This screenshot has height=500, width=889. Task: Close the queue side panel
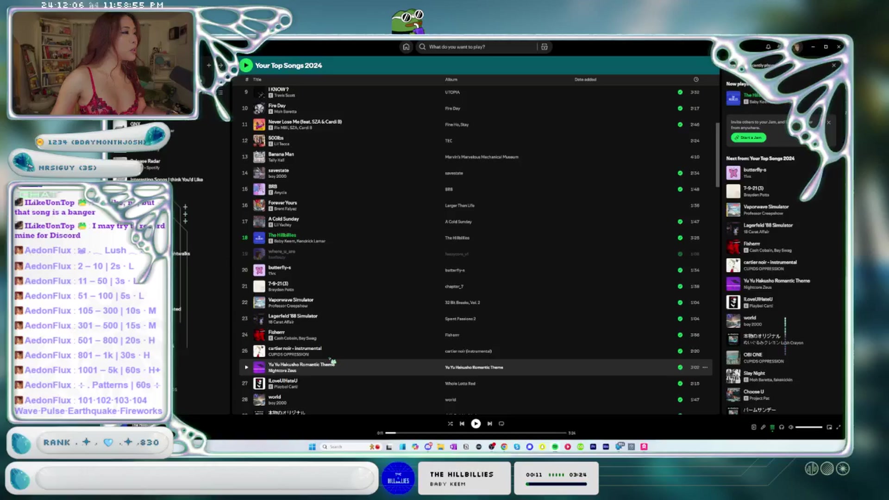pyautogui.click(x=834, y=65)
